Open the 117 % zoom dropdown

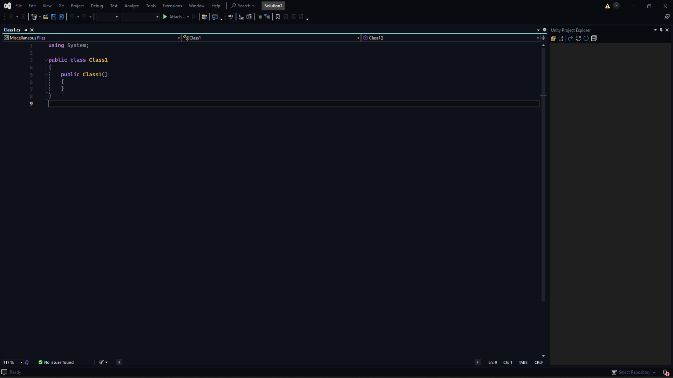click(21, 363)
